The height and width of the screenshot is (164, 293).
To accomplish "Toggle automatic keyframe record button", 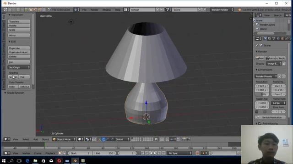I will 197,153.
